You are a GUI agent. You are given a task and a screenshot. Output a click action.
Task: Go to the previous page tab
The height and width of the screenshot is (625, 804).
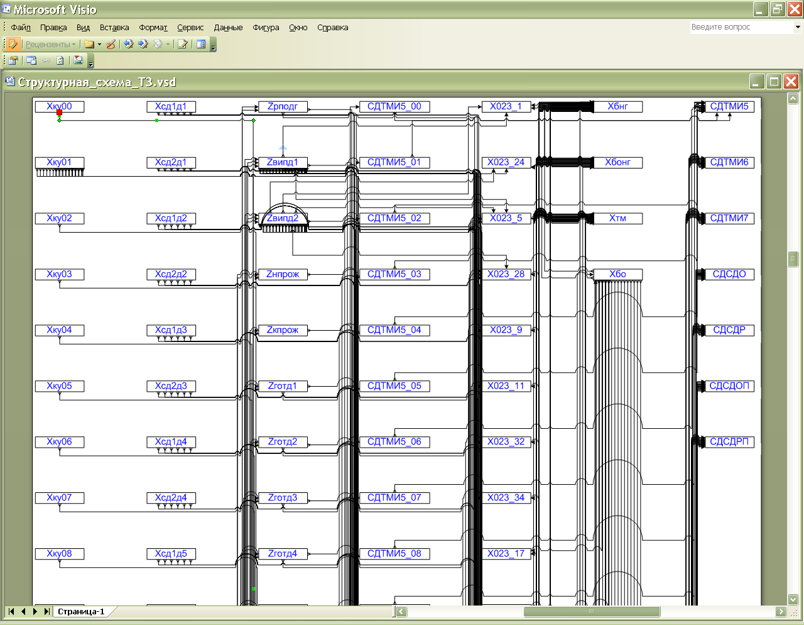(x=23, y=611)
